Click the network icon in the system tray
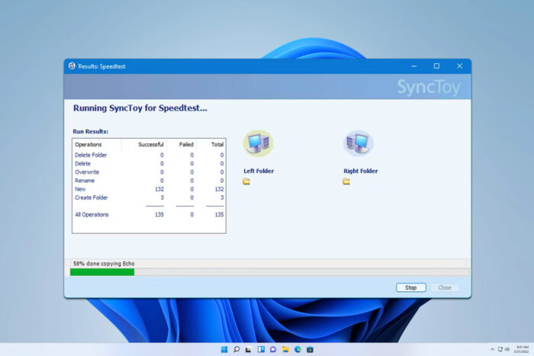This screenshot has height=356, width=534. pyautogui.click(x=500, y=349)
